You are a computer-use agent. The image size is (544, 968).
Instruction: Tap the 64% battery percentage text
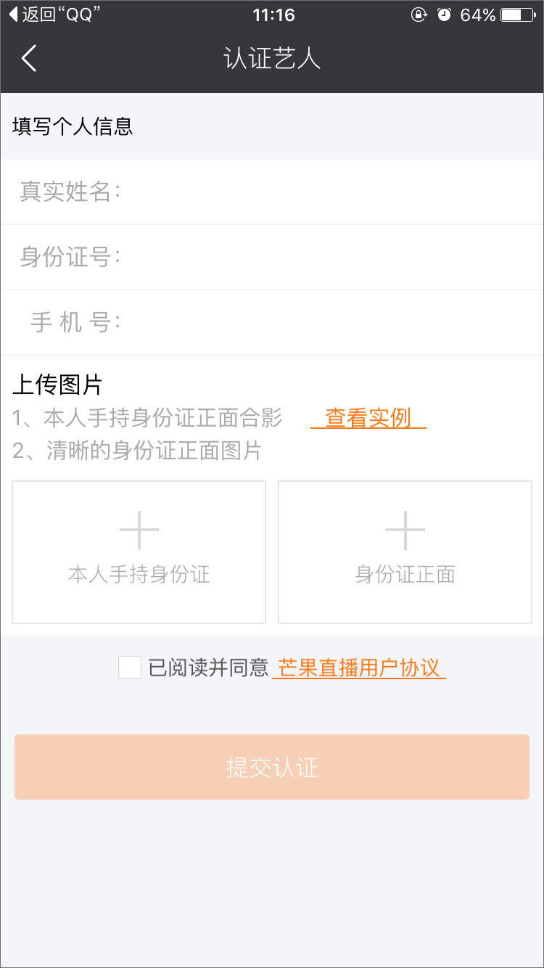[x=477, y=15]
